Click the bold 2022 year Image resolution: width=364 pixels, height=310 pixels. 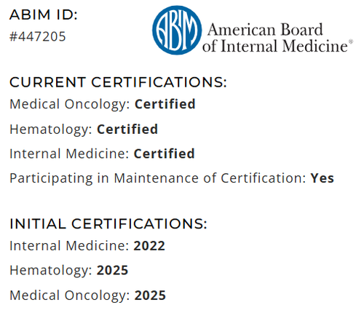point(149,246)
